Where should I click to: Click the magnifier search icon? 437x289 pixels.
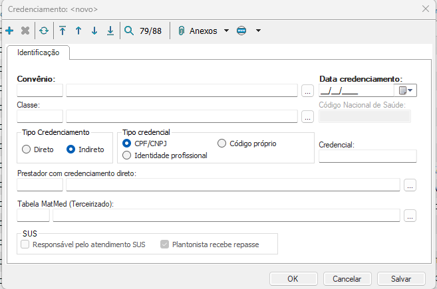[129, 31]
